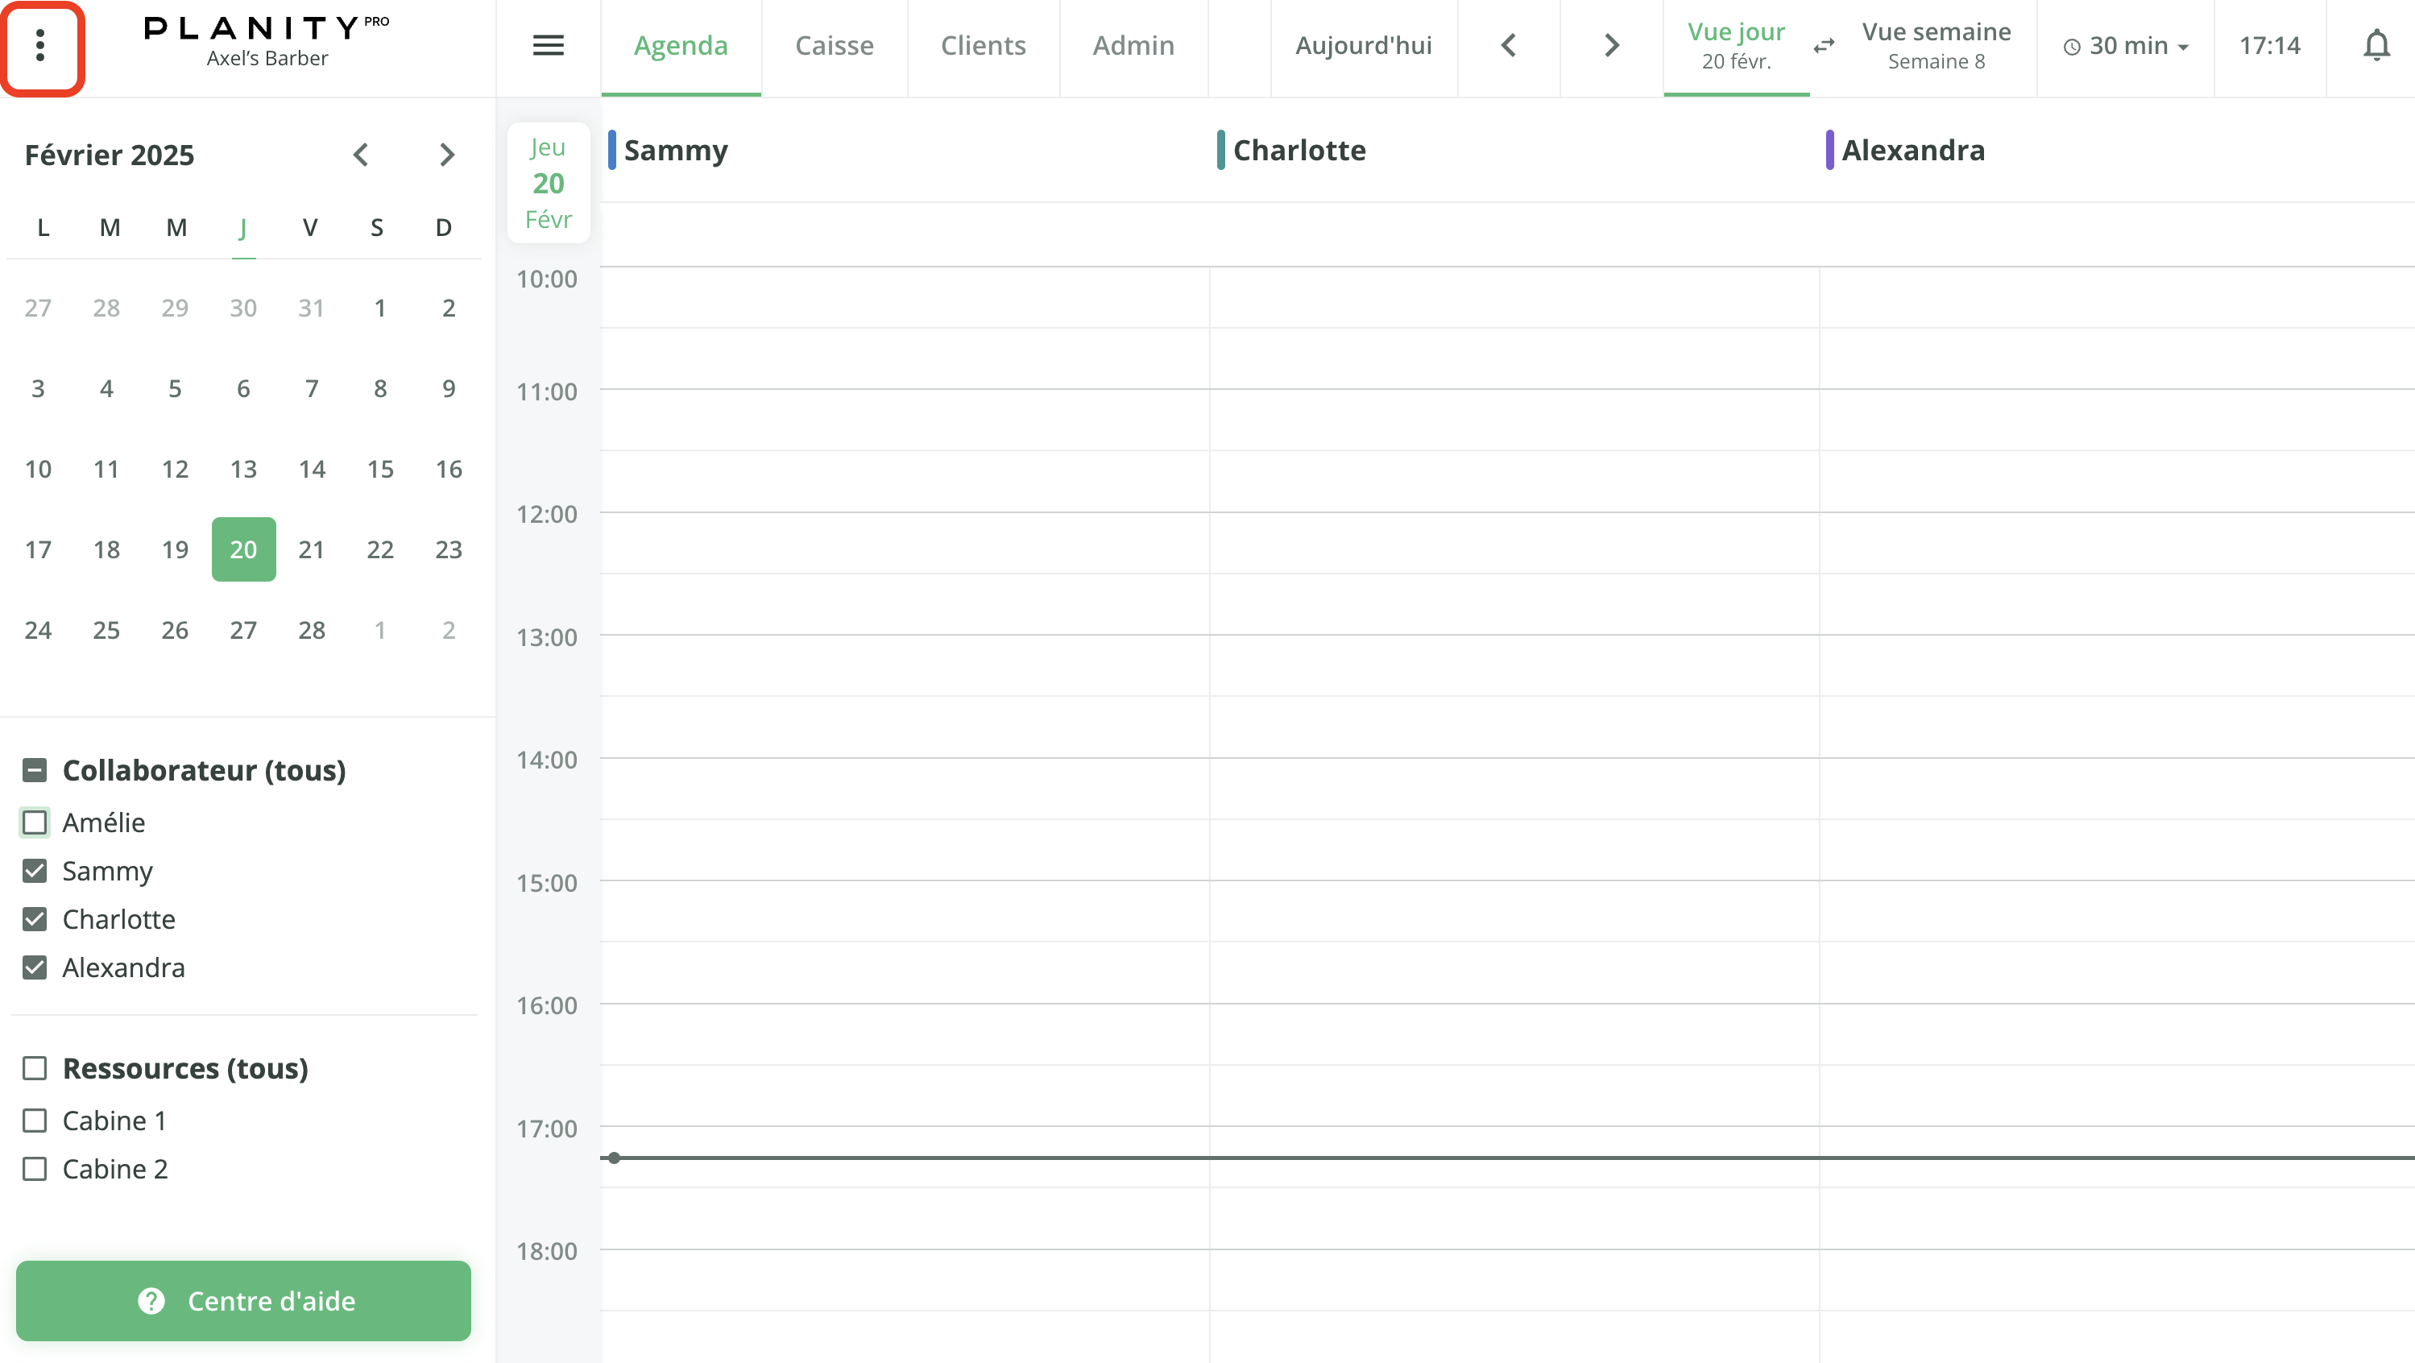Switch to the Caisse tab
The width and height of the screenshot is (2415, 1363).
click(x=834, y=46)
